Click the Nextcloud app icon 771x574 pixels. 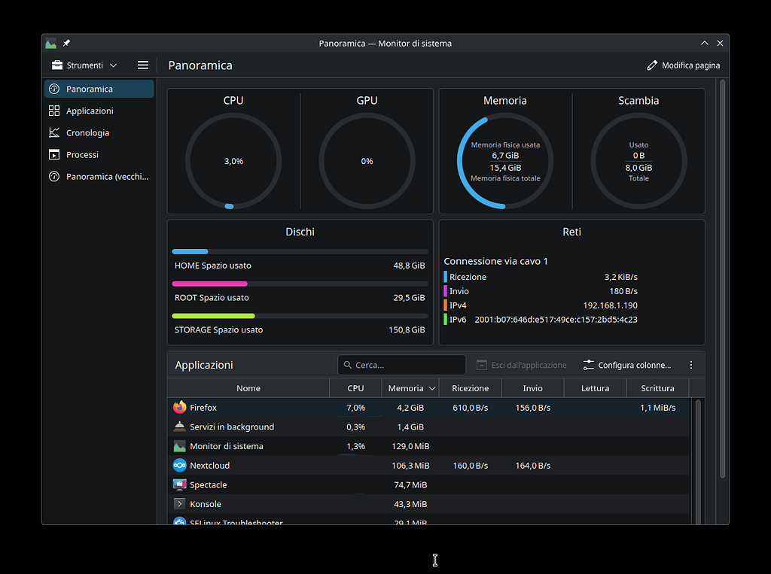pos(178,465)
